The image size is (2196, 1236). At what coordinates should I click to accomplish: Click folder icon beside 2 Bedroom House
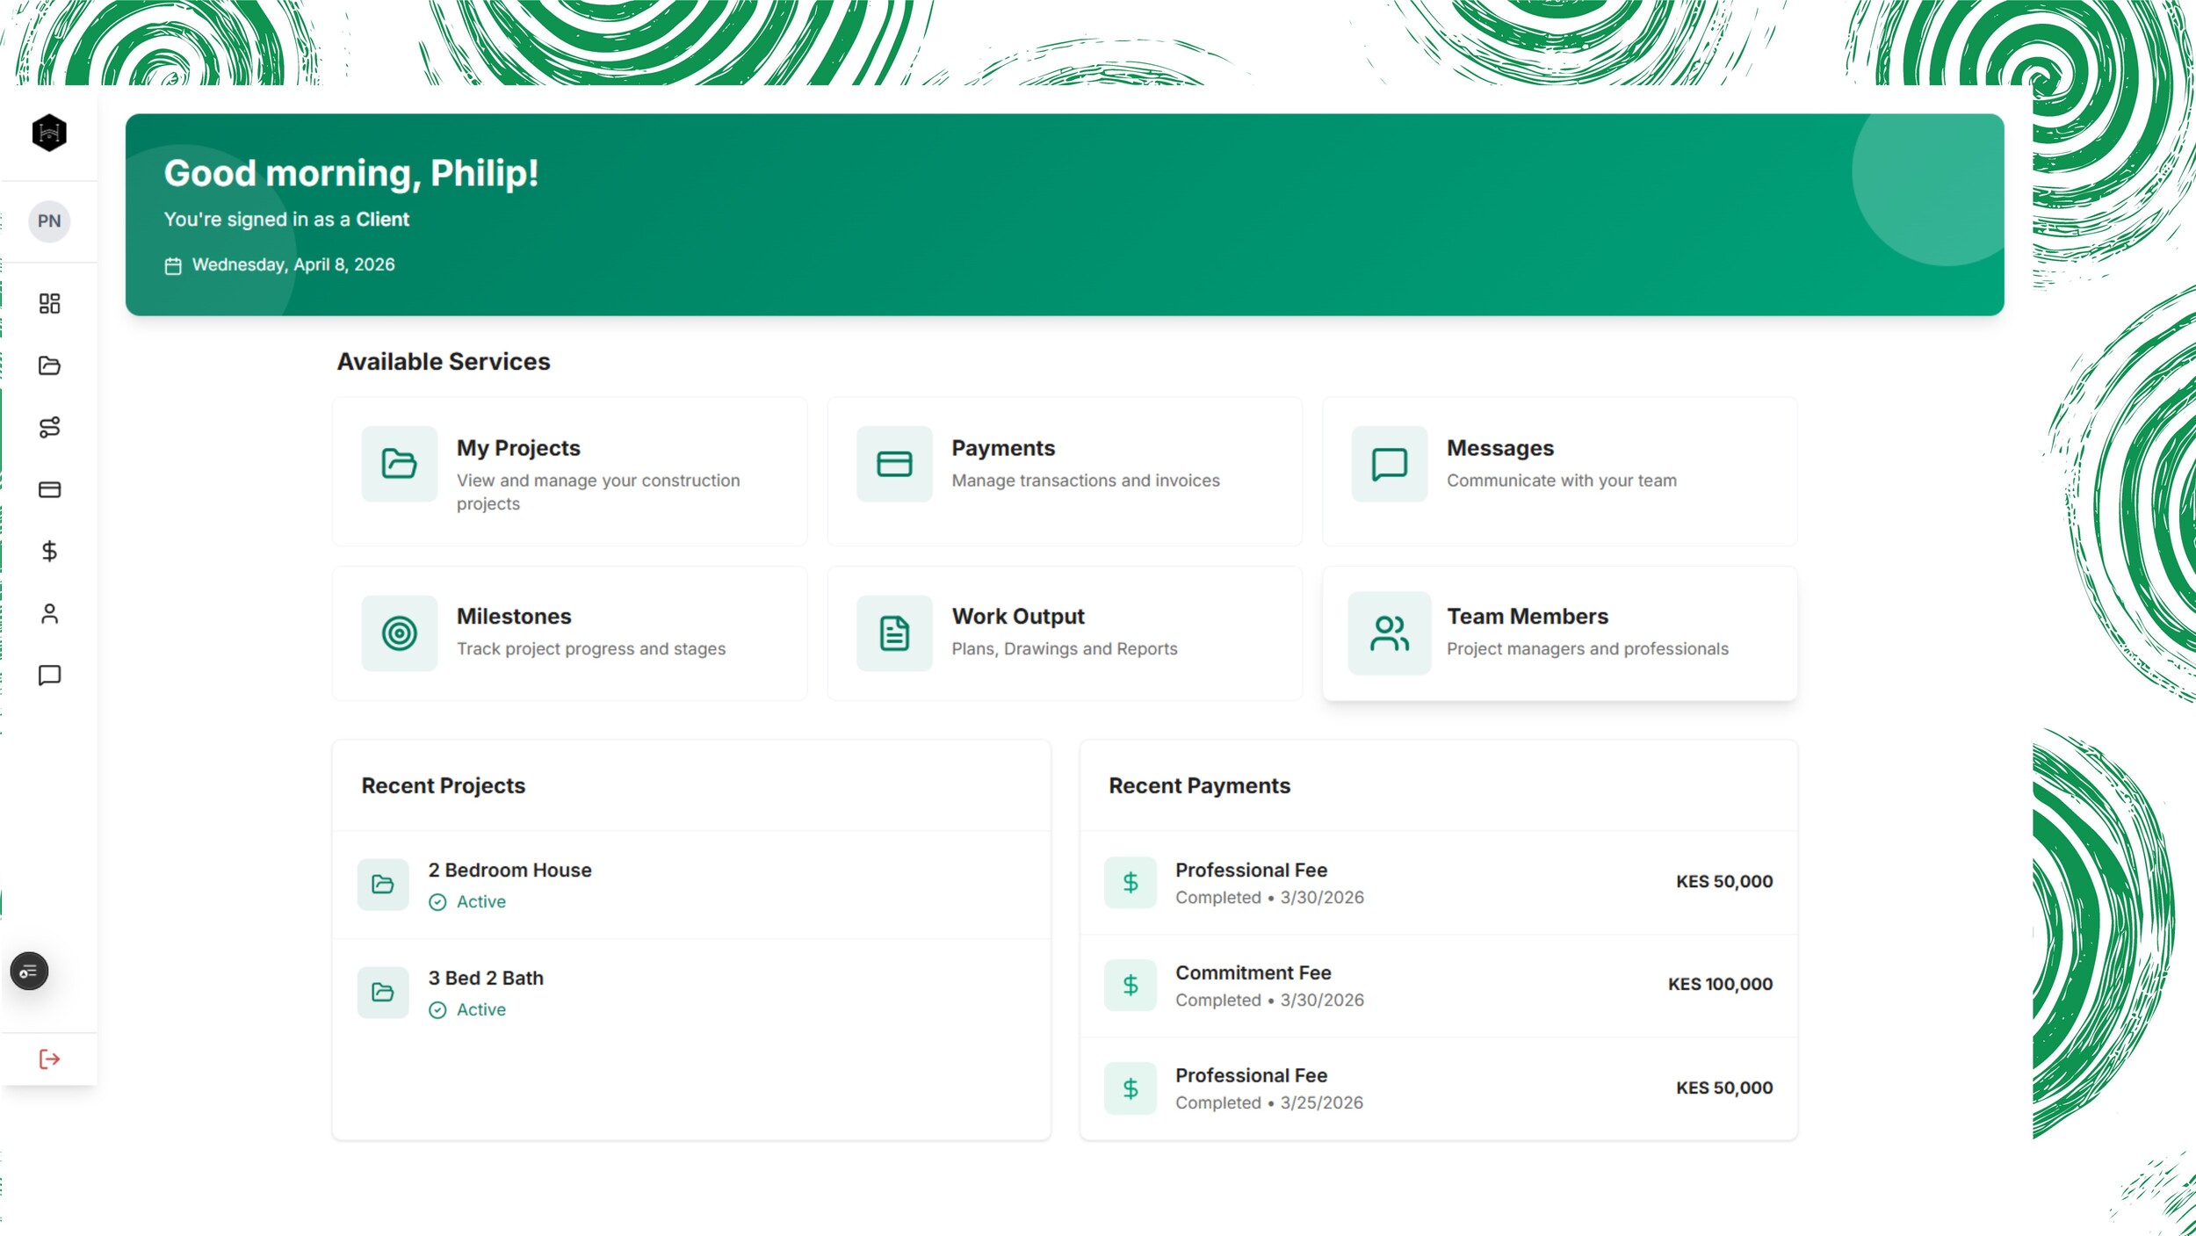383,885
